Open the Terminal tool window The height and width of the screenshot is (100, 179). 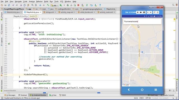tap(23, 95)
